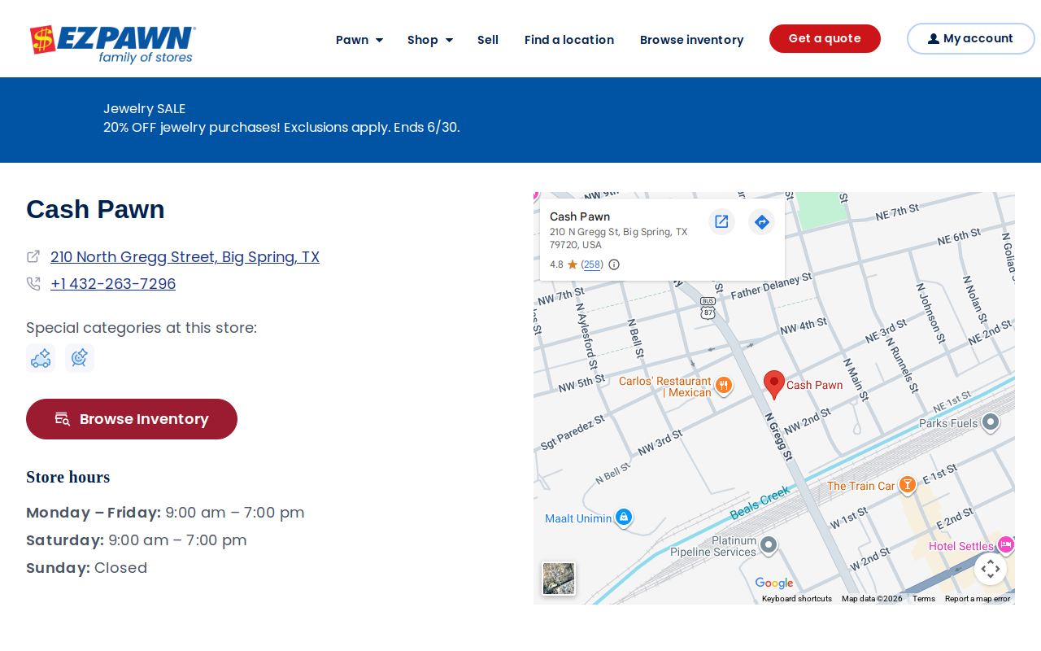The width and height of the screenshot is (1041, 651).
Task: Open the 210 North Gregg Street address link
Action: pos(185,257)
